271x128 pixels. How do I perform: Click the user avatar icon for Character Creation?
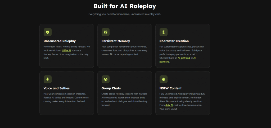point(164,32)
